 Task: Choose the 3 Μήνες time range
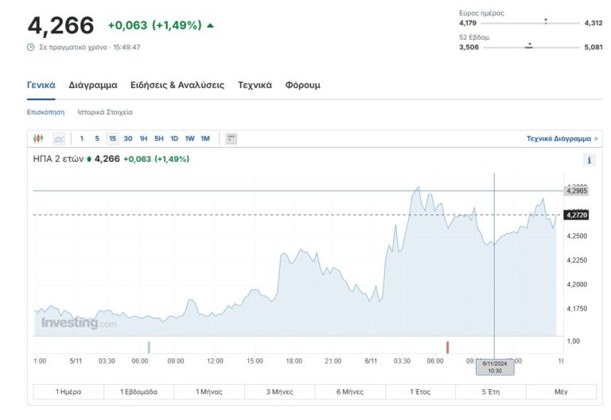click(279, 391)
